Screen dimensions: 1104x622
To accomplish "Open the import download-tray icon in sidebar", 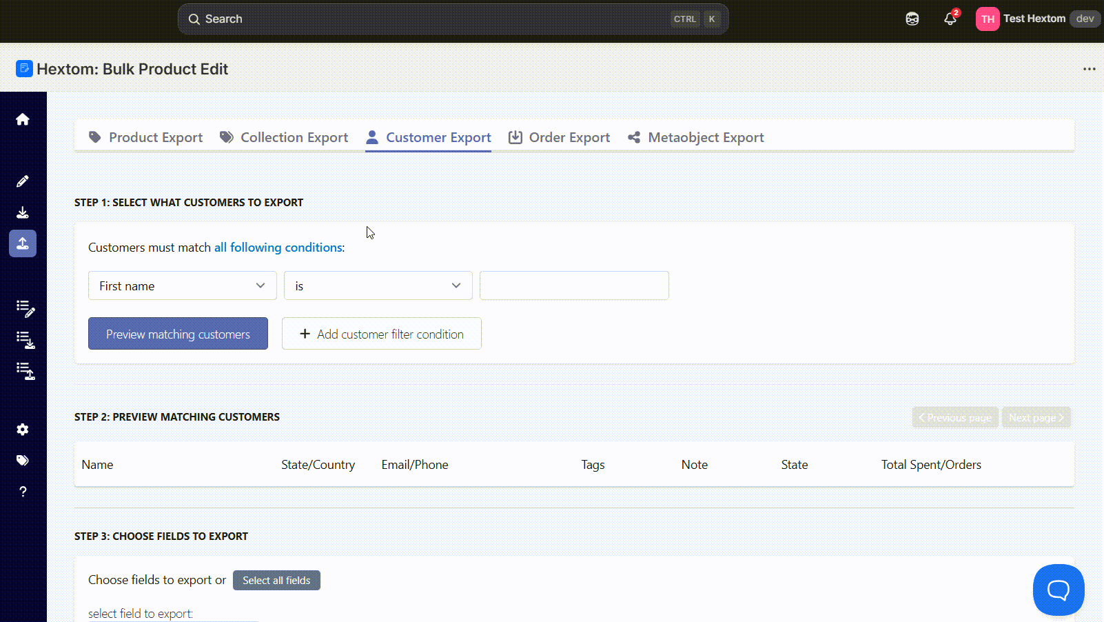I will pos(23,212).
